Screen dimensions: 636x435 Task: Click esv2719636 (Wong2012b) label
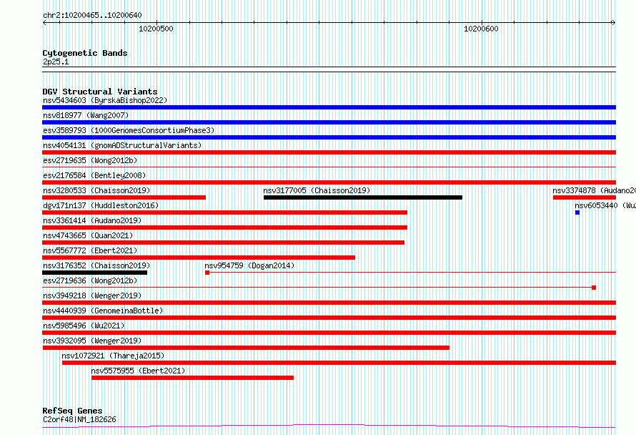(90, 280)
